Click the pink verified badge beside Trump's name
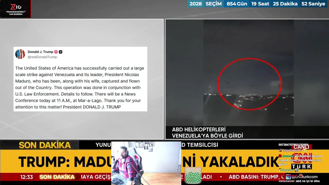 [56, 52]
